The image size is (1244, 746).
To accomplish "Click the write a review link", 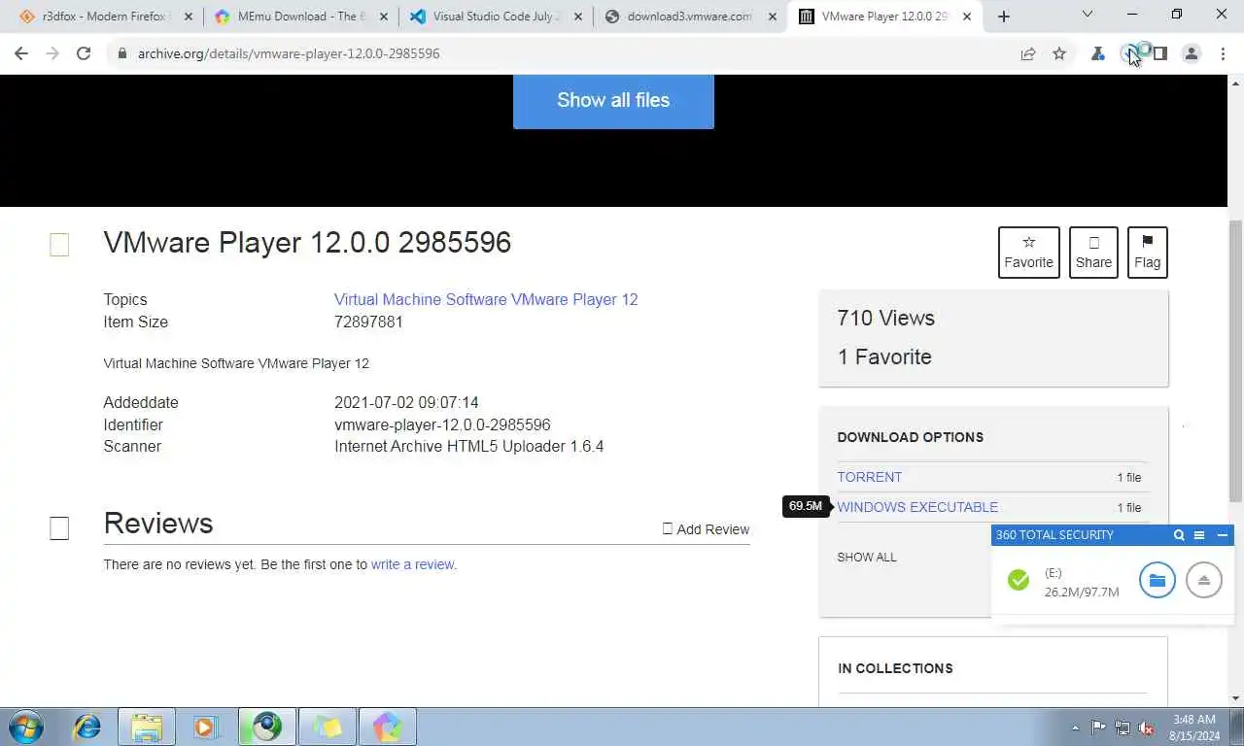I will [412, 564].
